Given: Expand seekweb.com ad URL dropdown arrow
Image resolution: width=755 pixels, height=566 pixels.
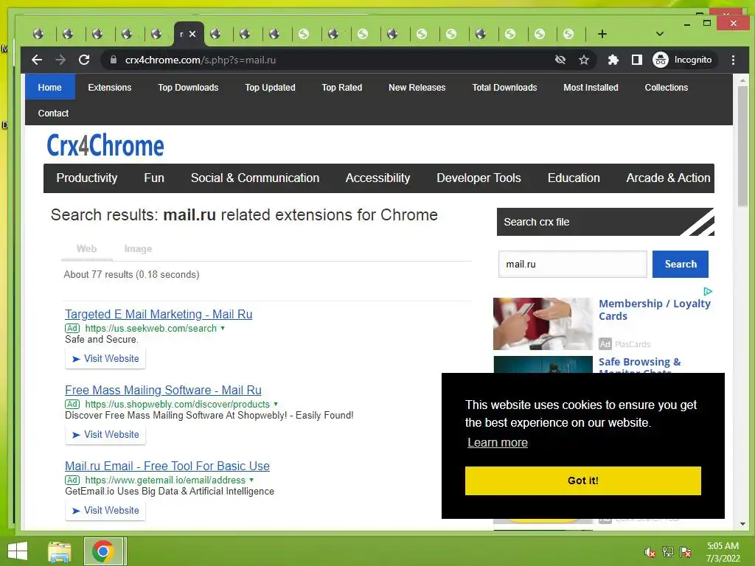Looking at the screenshot, I should tap(223, 328).
